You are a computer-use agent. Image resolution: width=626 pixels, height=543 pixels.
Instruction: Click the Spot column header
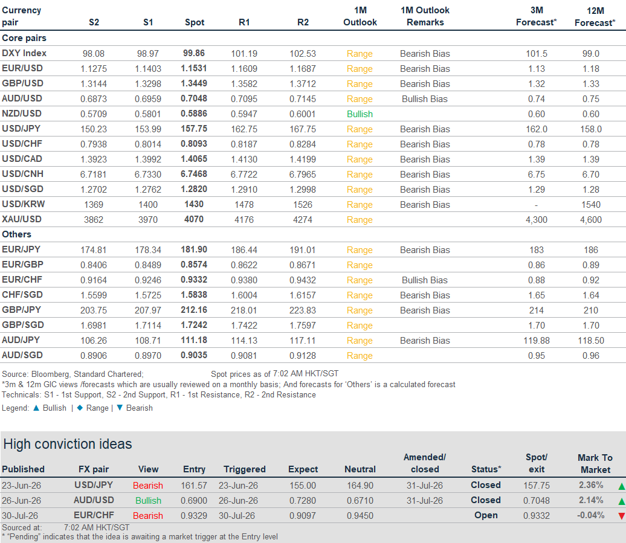[195, 22]
